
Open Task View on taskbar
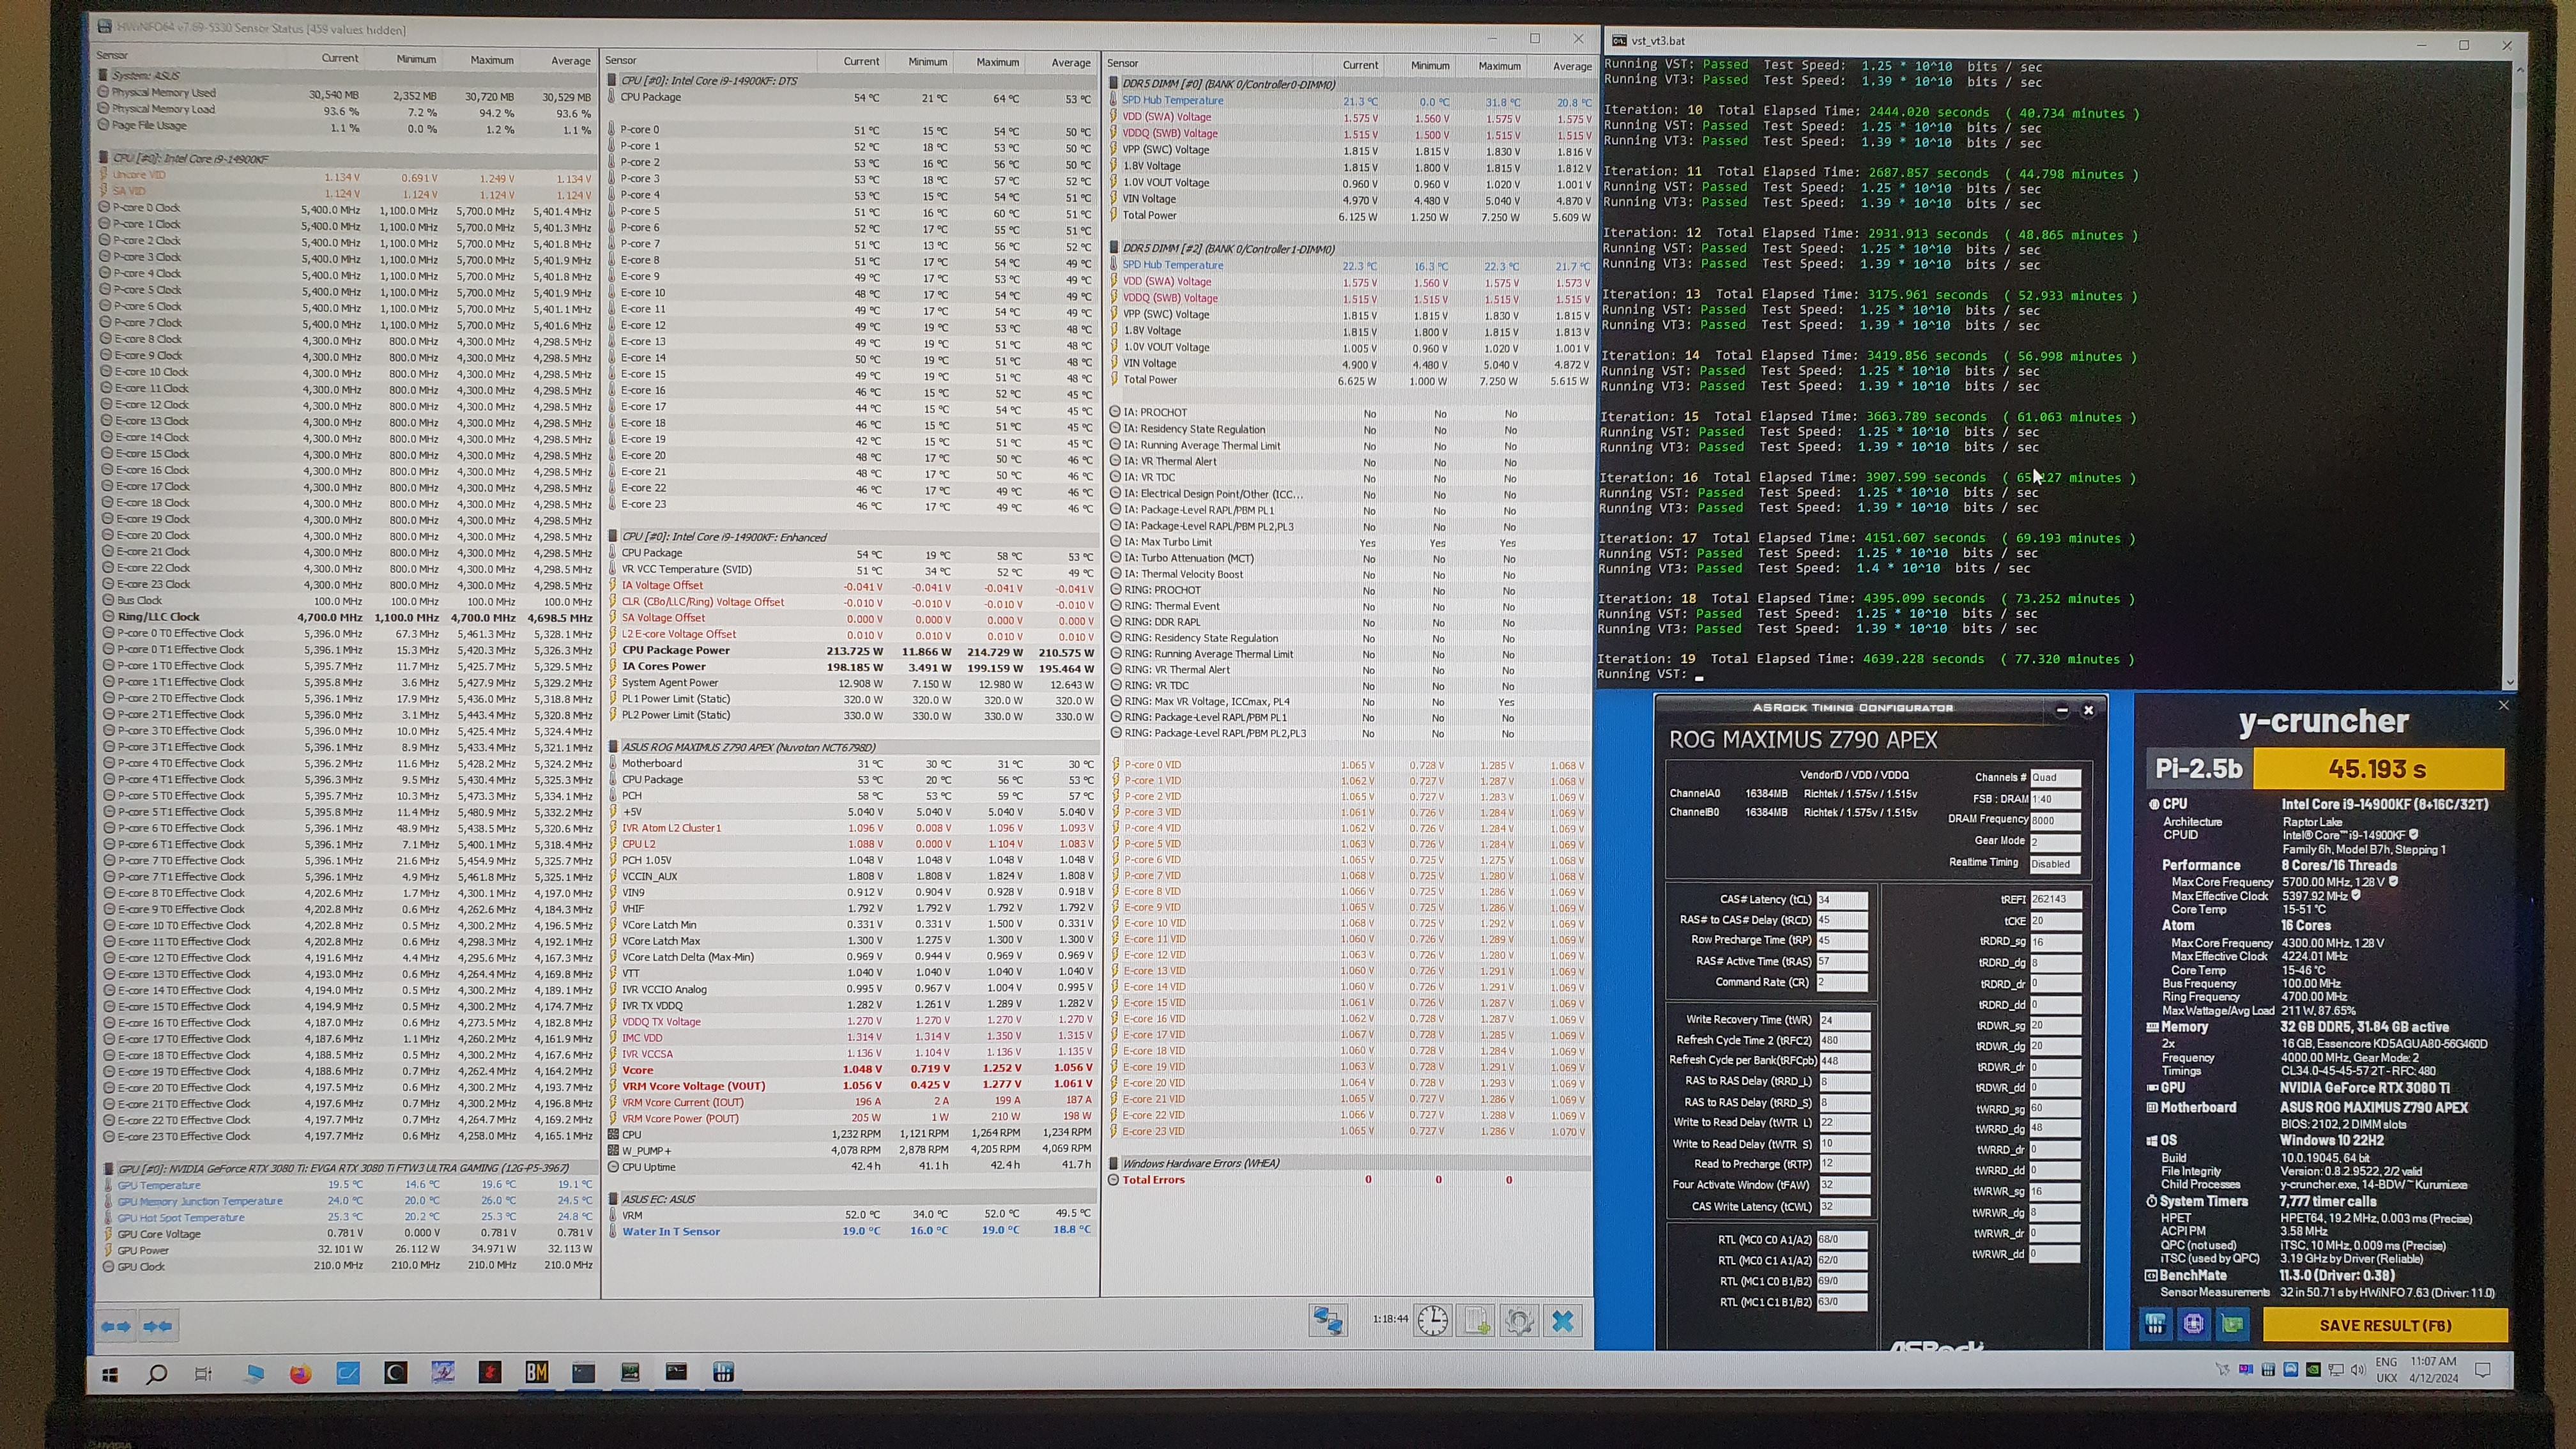click(x=203, y=1374)
